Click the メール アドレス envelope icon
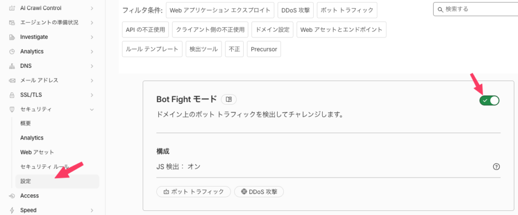The width and height of the screenshot is (518, 215). coord(12,80)
